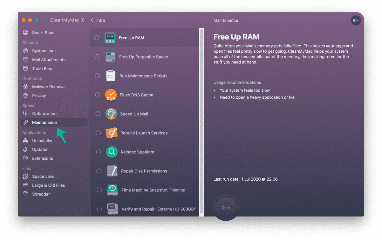382x240 pixels.
Task: Go back to Intro
Action: coord(98,20)
